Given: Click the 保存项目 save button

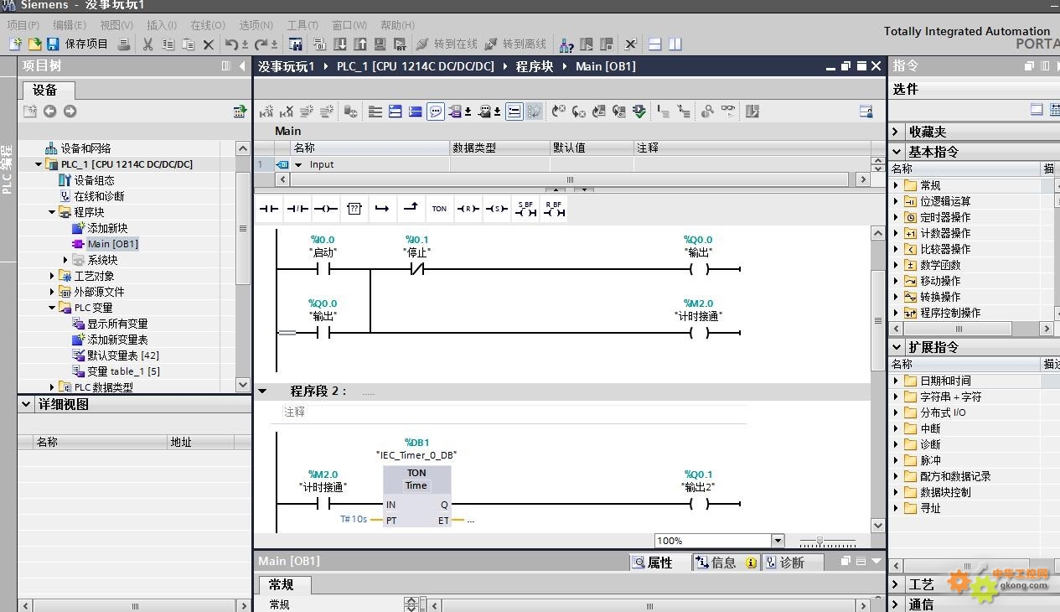Looking at the screenshot, I should tap(77, 44).
